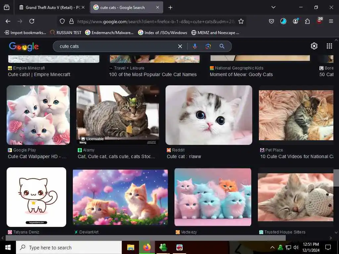This screenshot has height=254, width=339.
Task: Open the Extensions puzzle piece menu
Action: (x=307, y=21)
